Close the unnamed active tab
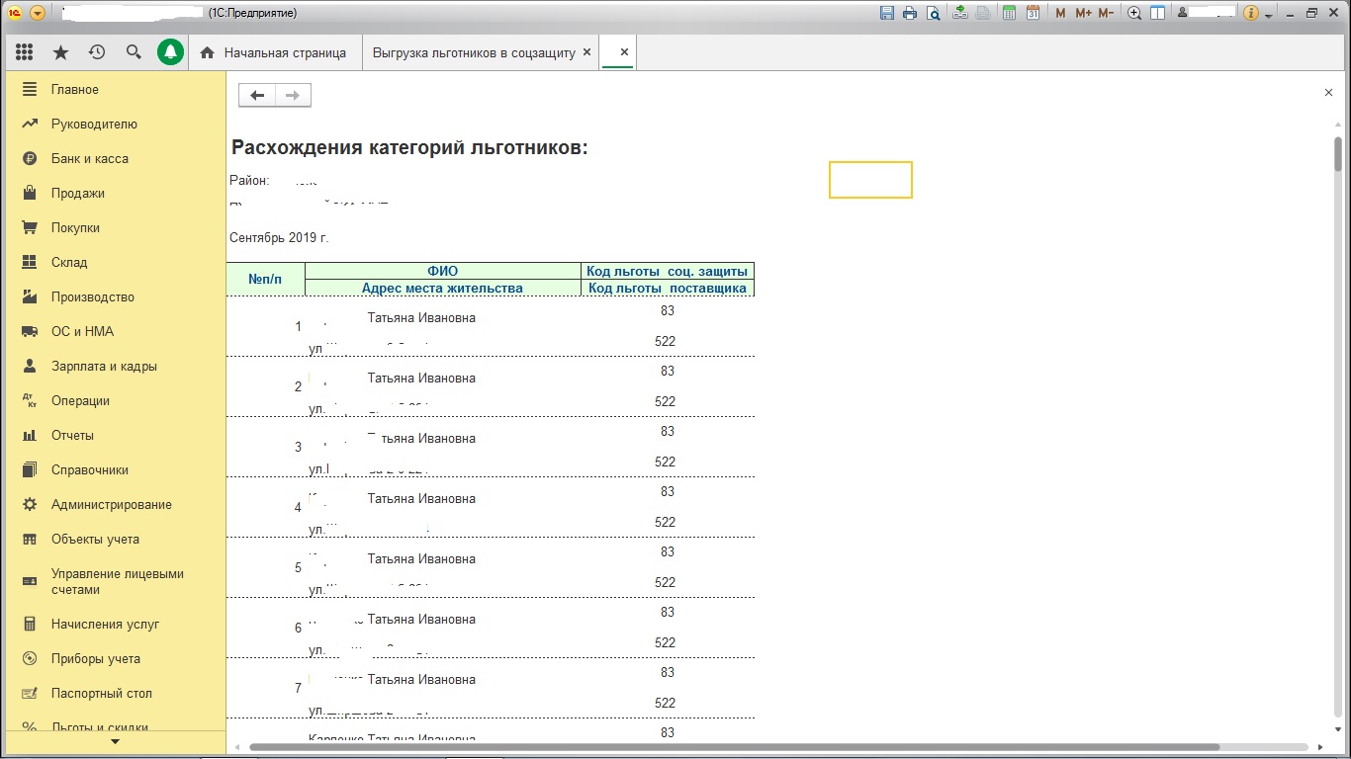 tap(624, 52)
